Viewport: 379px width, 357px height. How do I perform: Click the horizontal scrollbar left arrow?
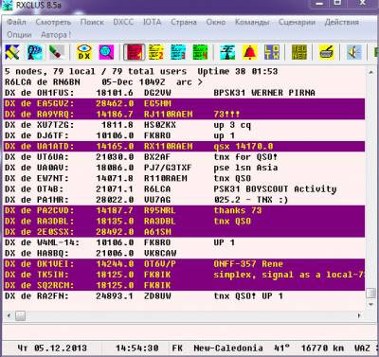tap(9, 315)
